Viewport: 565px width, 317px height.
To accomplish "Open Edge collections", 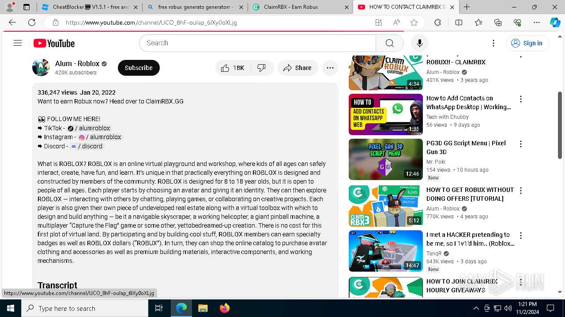I will [498, 22].
